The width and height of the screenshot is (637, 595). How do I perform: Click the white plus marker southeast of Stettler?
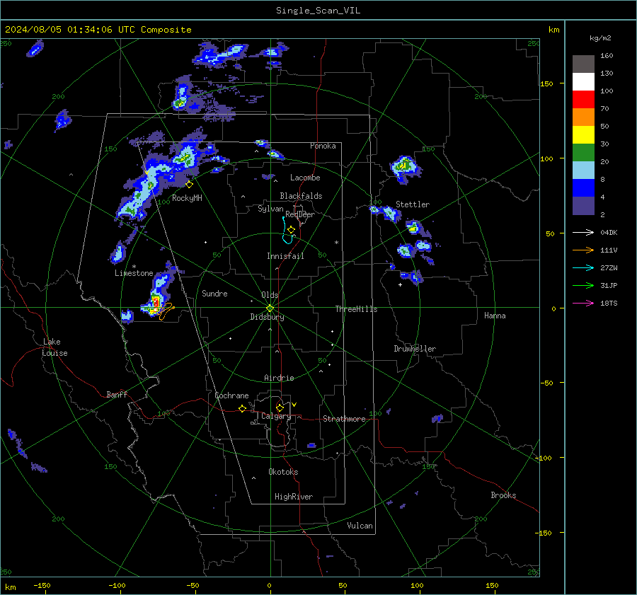400,284
